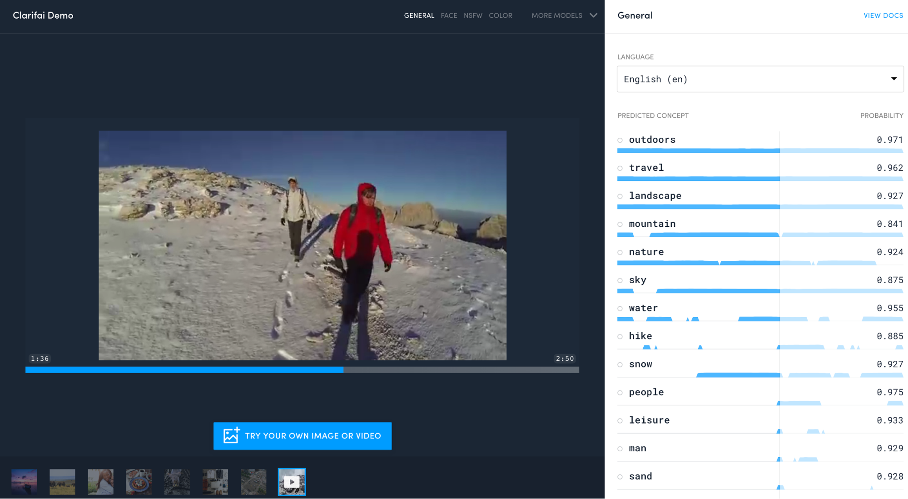The height and width of the screenshot is (499, 908).
Task: Click the play icon on the mountain video thumbnail
Action: [292, 482]
